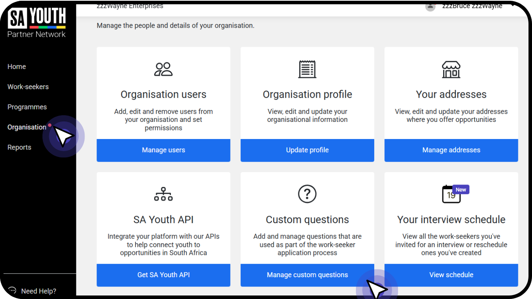This screenshot has height=299, width=532.
Task: Open the chat icon beside Need Help?
Action: pyautogui.click(x=11, y=290)
